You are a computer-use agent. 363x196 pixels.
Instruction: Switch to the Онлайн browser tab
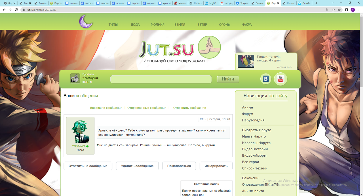point(303,3)
